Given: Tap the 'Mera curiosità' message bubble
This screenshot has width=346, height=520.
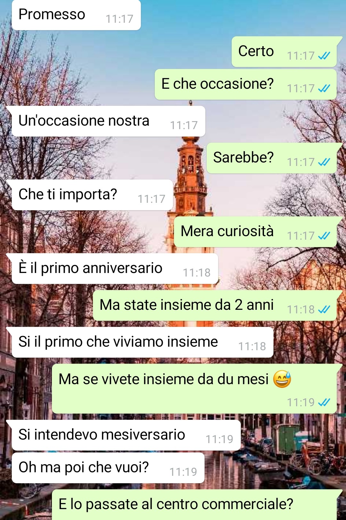Looking at the screenshot, I should tap(255, 232).
